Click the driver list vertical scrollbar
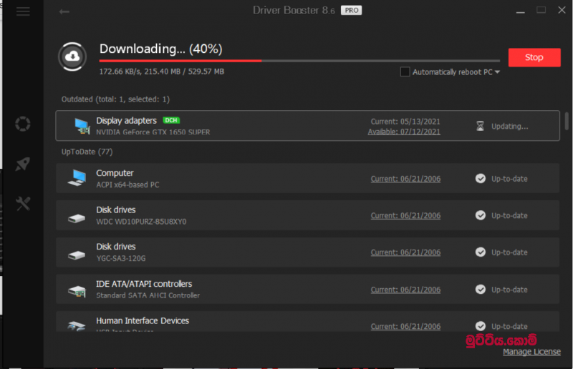The image size is (573, 369). [567, 120]
